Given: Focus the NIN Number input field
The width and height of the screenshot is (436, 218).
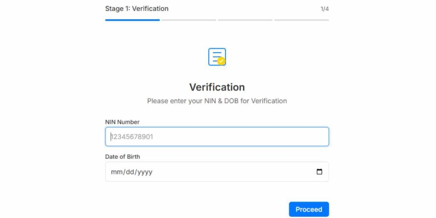Looking at the screenshot, I should pyautogui.click(x=217, y=137).
